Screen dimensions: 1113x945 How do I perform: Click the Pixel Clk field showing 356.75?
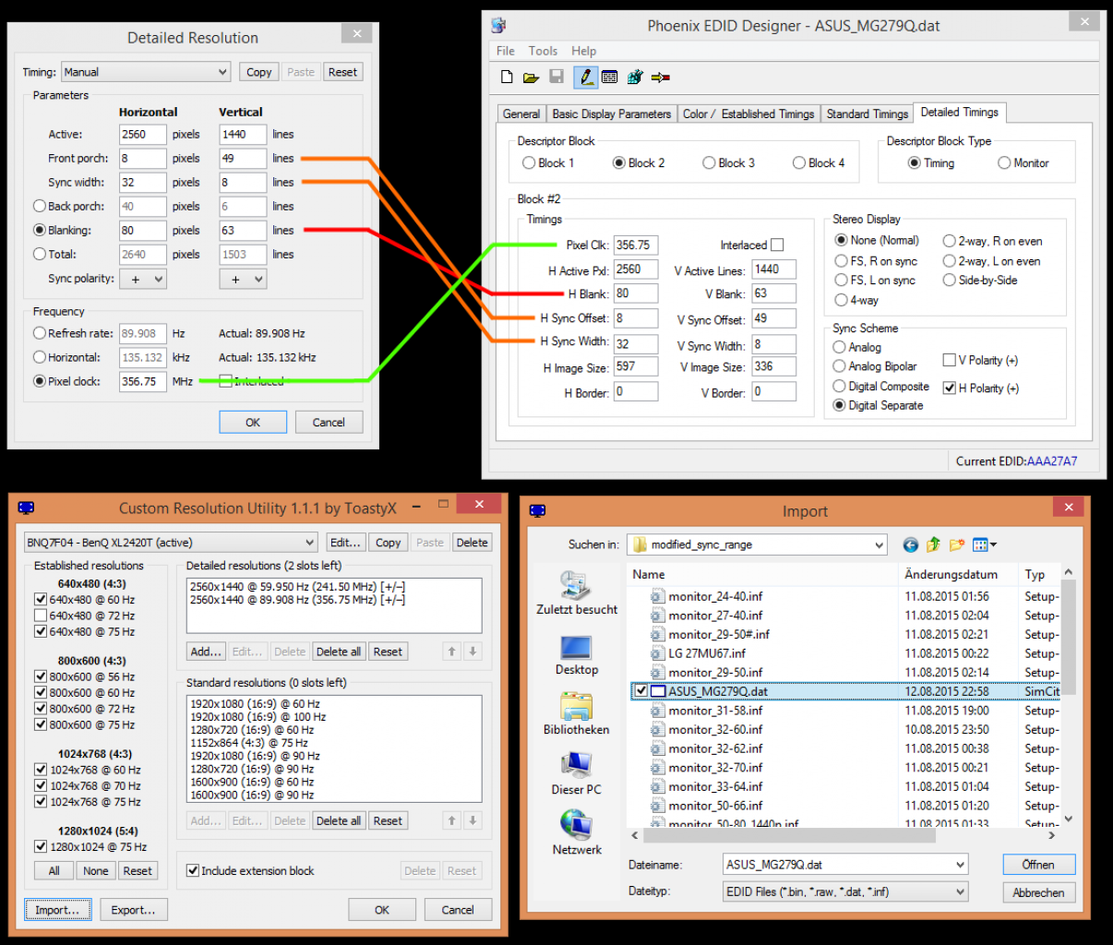point(635,245)
